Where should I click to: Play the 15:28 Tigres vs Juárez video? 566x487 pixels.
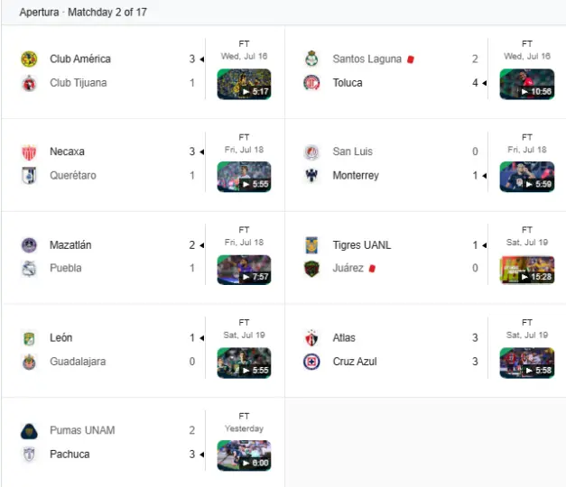(526, 270)
